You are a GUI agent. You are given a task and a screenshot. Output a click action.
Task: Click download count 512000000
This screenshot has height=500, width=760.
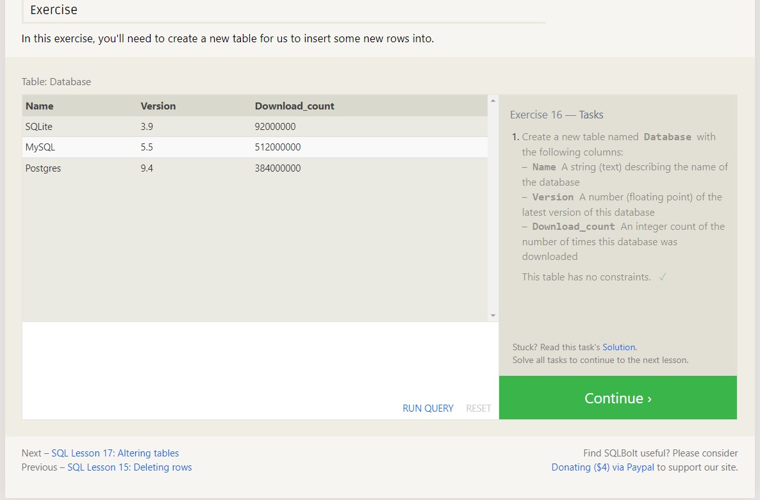[277, 147]
